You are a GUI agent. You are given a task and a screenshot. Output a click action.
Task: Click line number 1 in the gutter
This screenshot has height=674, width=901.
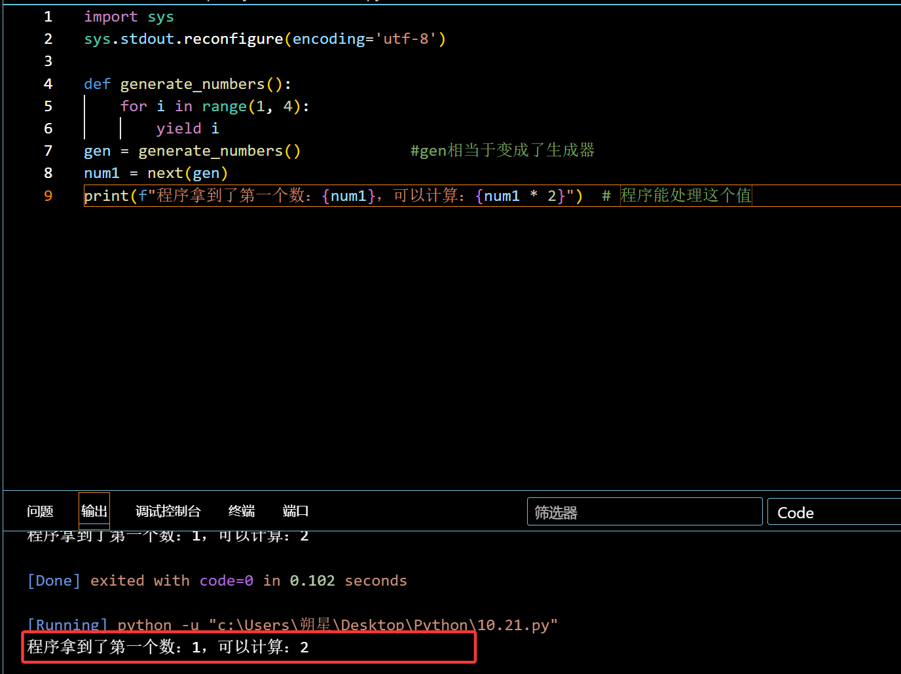[x=48, y=17]
